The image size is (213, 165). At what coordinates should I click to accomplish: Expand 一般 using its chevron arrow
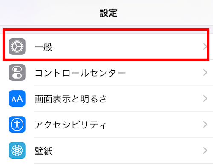205,47
